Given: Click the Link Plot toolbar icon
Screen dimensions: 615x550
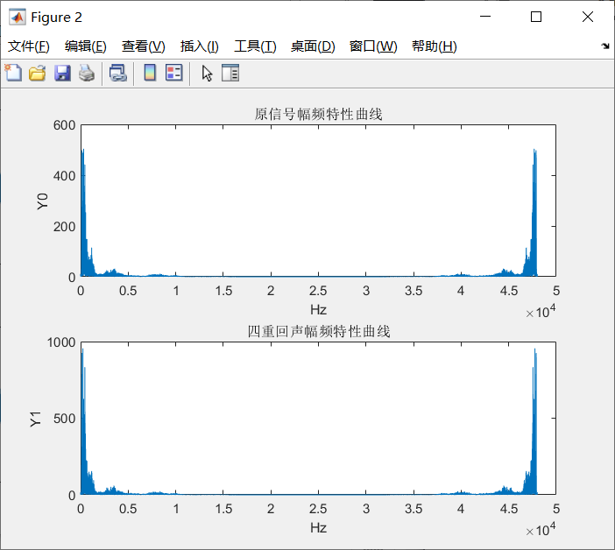Looking at the screenshot, I should tap(117, 73).
